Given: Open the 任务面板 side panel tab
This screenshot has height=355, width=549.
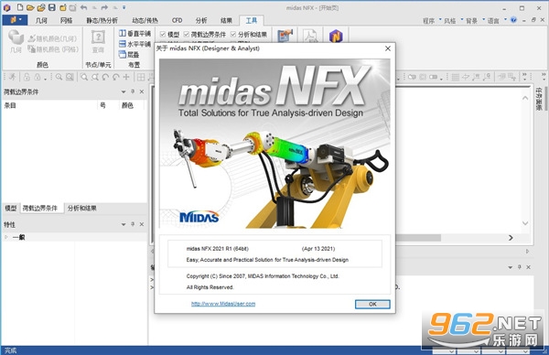Looking at the screenshot, I should 539,100.
